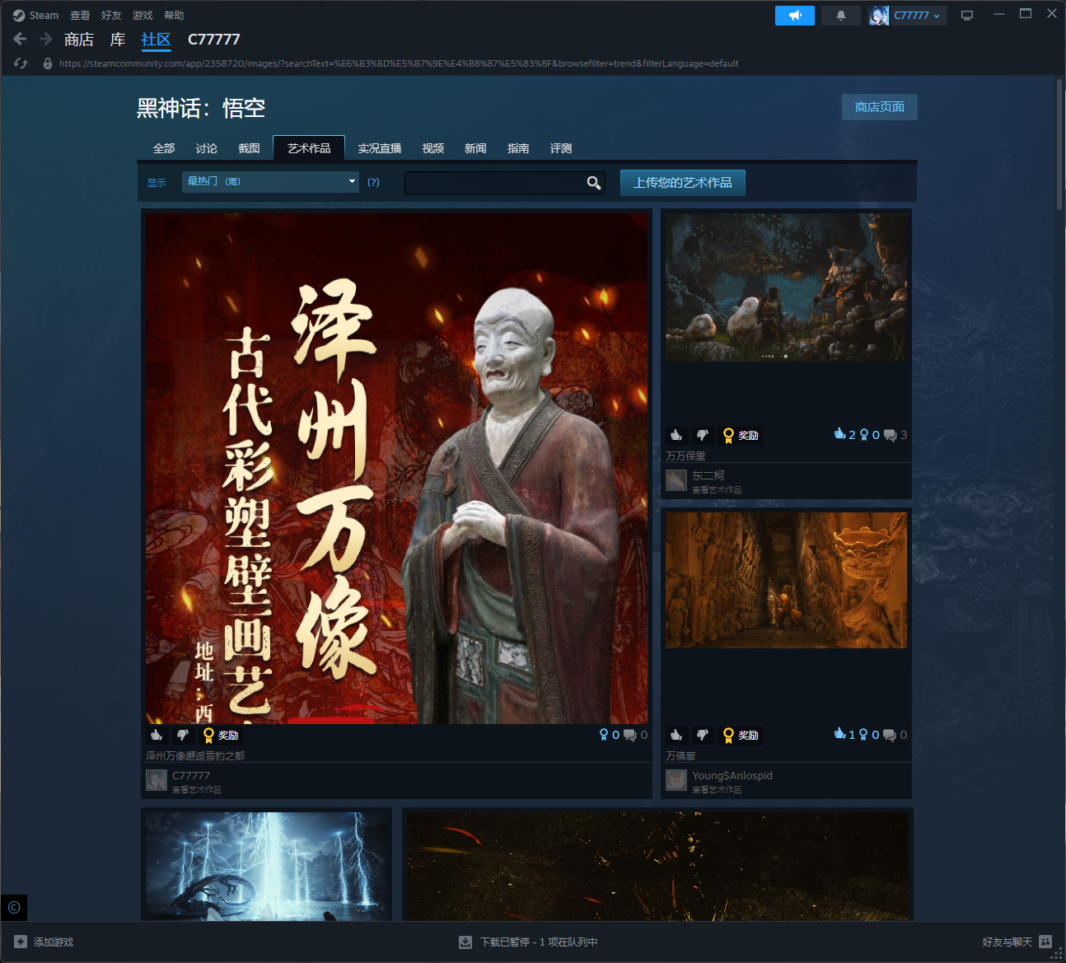Viewport: 1066px width, 963px height.
Task: Click 好友与聊天 in bottom bar
Action: pyautogui.click(x=1007, y=942)
